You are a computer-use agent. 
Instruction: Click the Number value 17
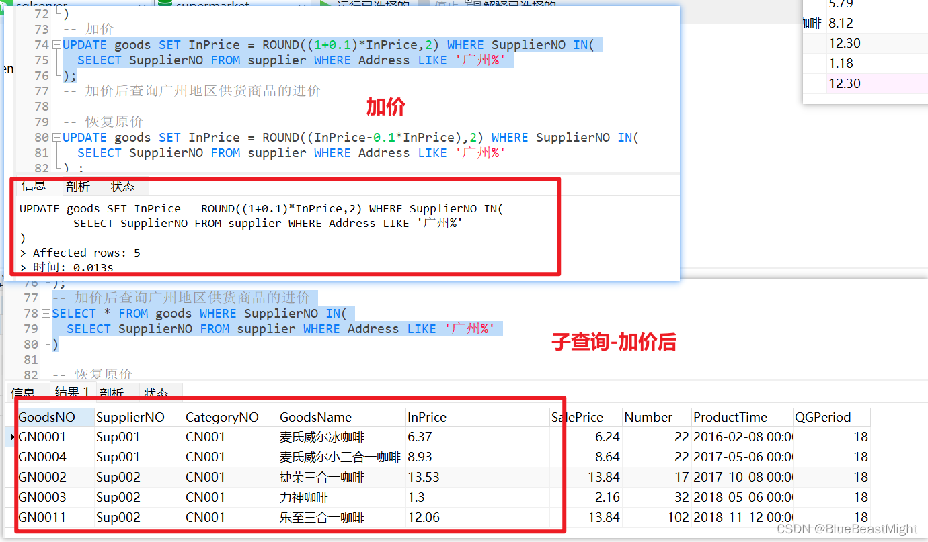(657, 478)
